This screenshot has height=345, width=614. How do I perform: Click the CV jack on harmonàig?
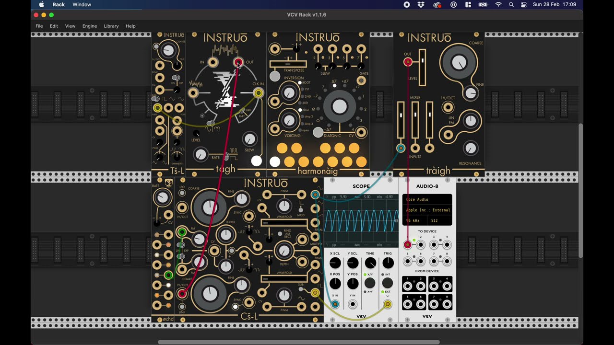pos(361,132)
